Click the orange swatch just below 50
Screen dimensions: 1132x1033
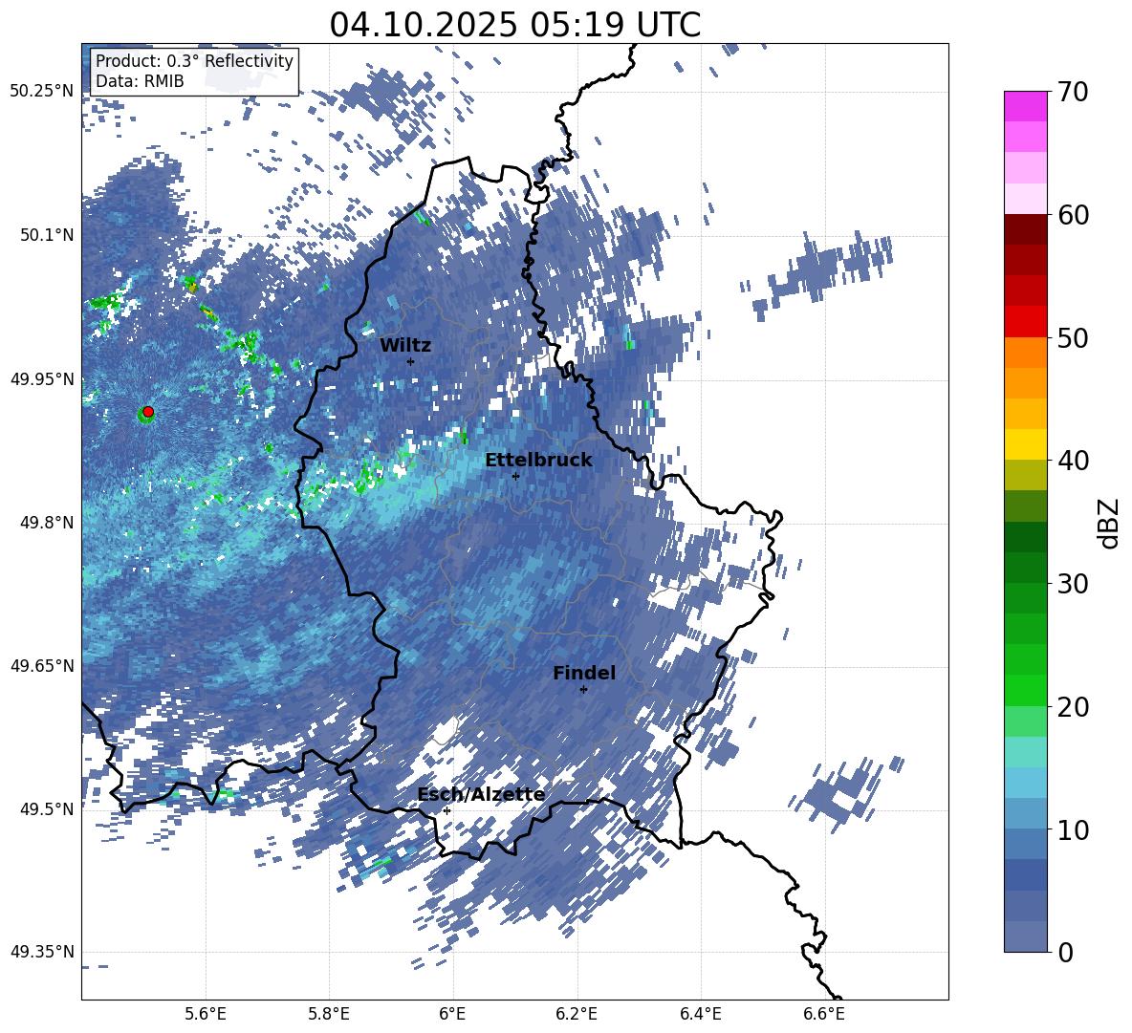pyautogui.click(x=1025, y=352)
